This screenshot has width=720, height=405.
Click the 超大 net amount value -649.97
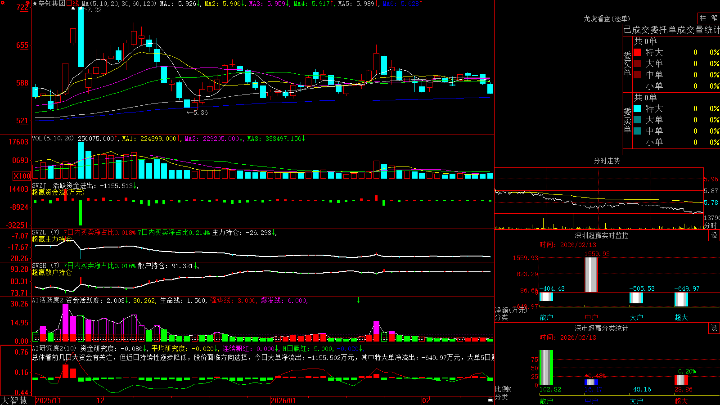pos(687,288)
